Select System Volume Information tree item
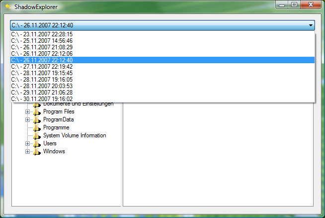The height and width of the screenshot is (218, 325). click(x=75, y=135)
